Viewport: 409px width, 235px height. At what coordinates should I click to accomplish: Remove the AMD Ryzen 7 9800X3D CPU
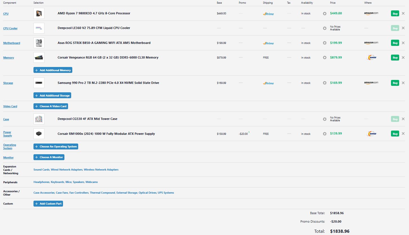403,13
